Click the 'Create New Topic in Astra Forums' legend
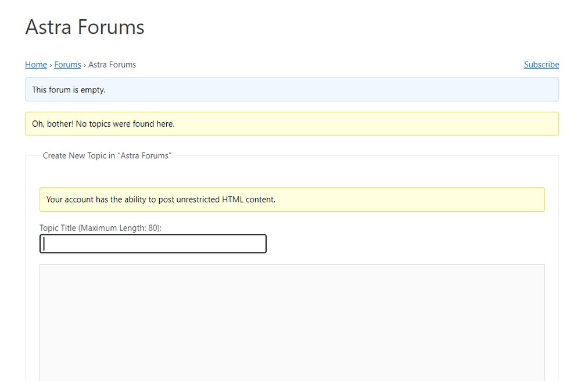This screenshot has height=381, width=581. 107,156
